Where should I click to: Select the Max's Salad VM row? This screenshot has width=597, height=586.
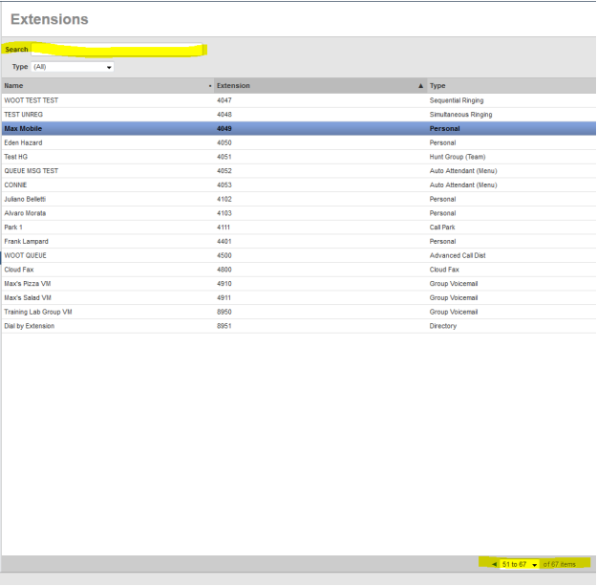coord(299,298)
